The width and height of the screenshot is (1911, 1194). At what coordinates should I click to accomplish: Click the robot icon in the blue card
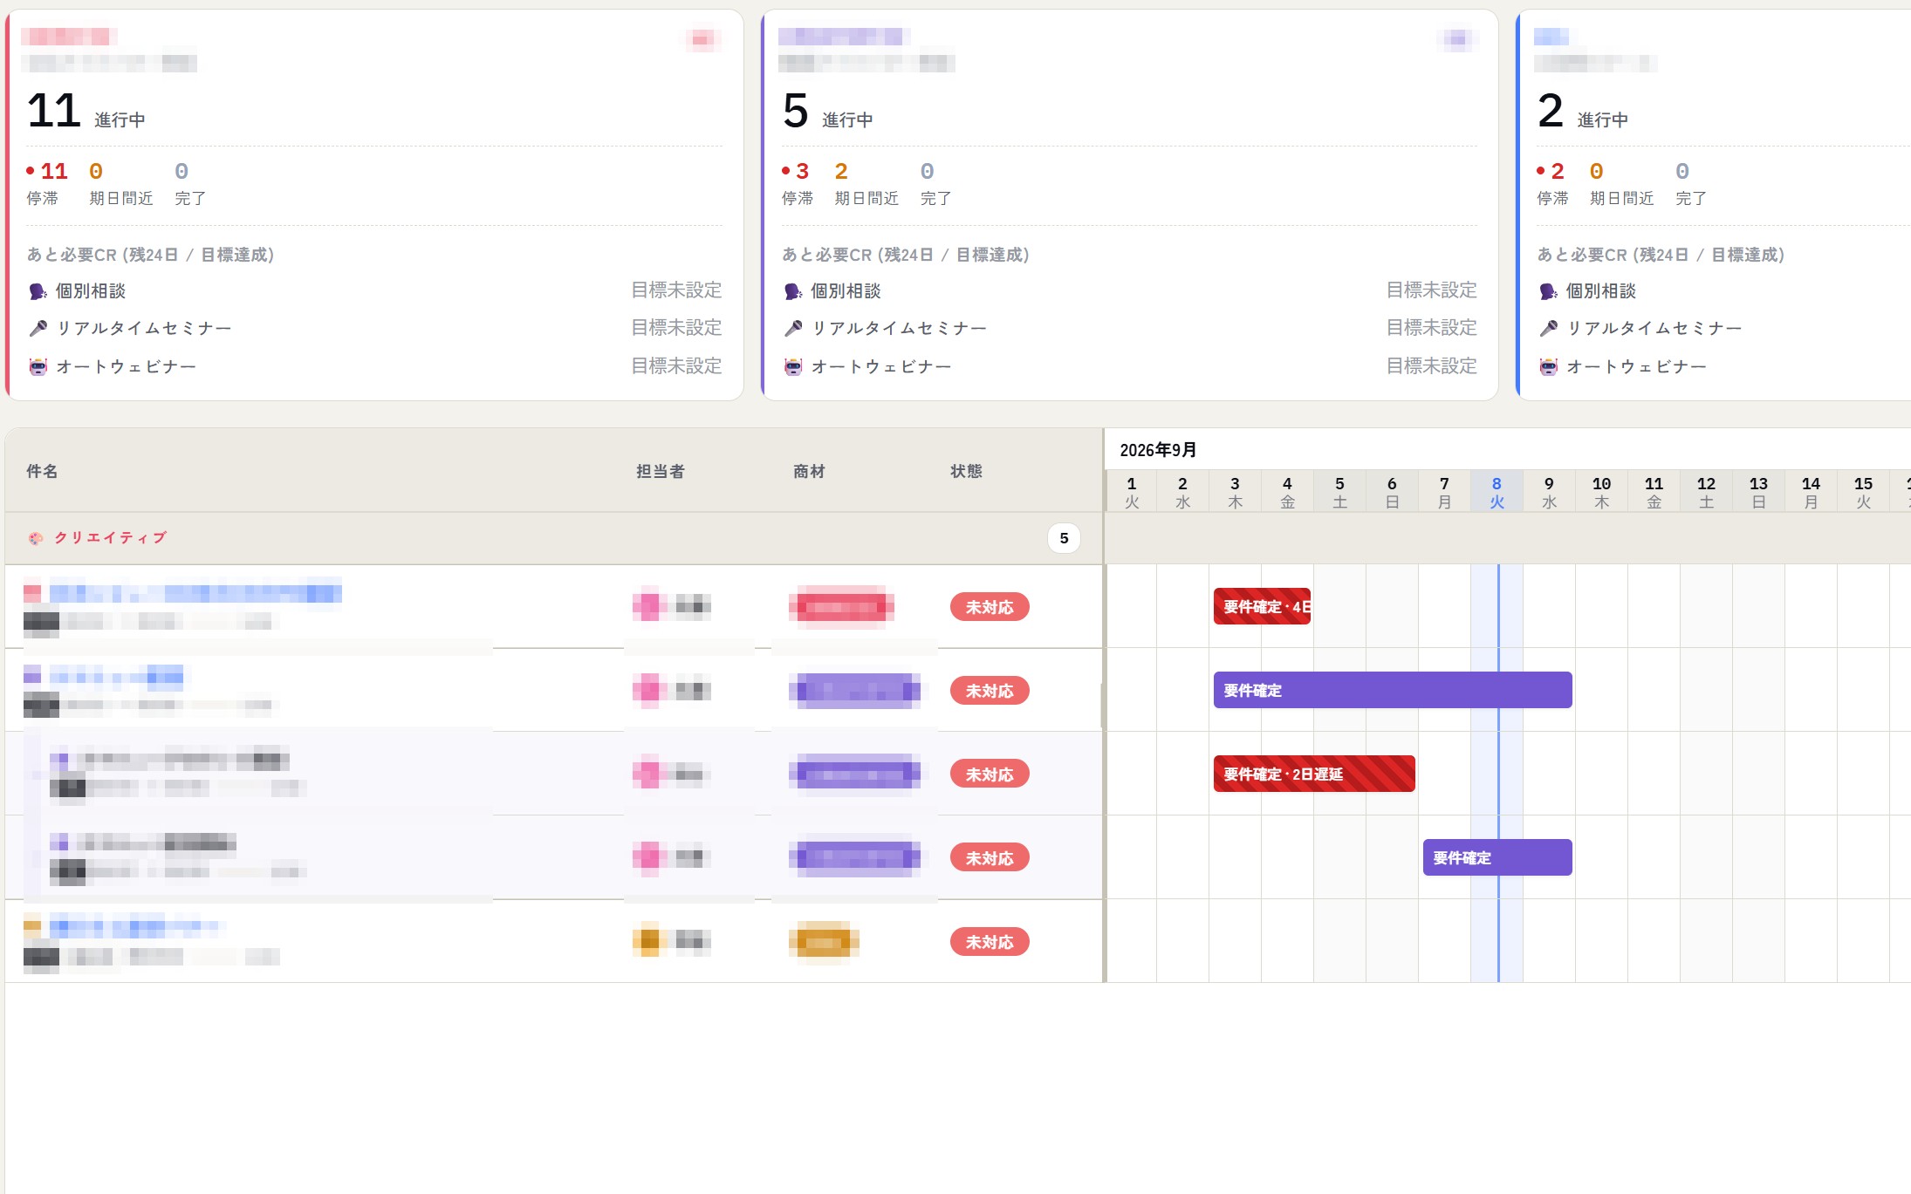[x=1548, y=367]
